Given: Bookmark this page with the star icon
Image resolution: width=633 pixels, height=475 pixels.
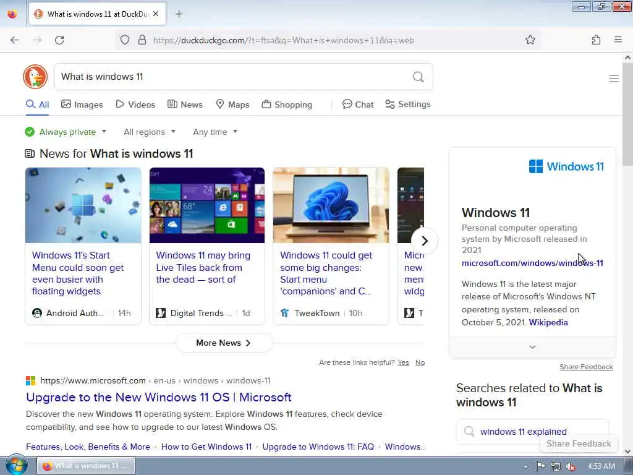Looking at the screenshot, I should click(530, 40).
